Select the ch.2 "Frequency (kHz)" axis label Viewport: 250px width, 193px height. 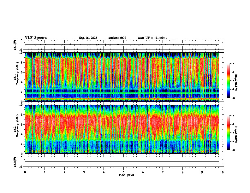click(x=17, y=125)
